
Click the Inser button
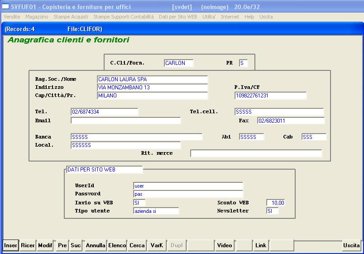[x=11, y=245]
